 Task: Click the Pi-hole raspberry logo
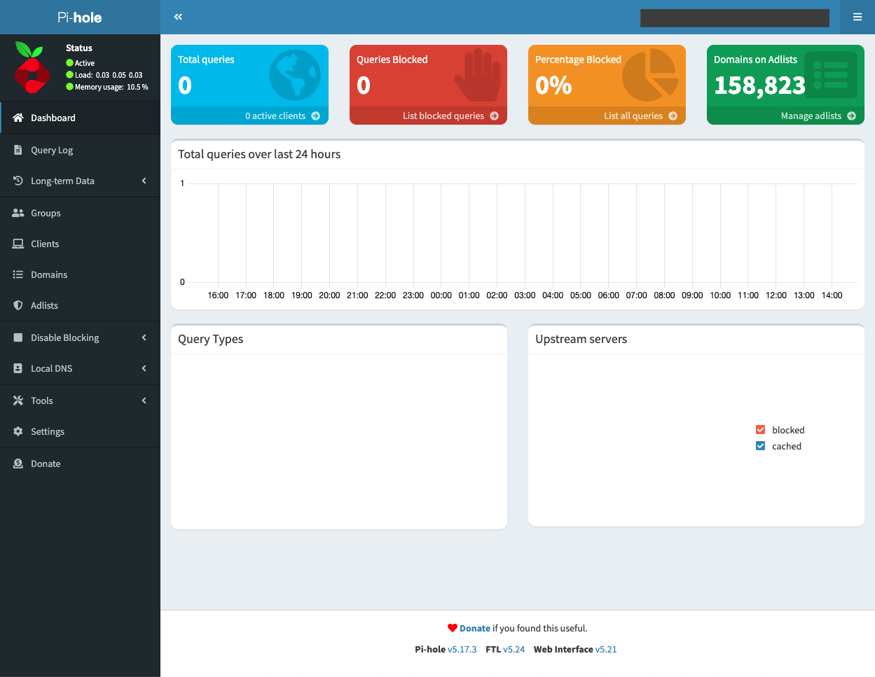pyautogui.click(x=32, y=67)
